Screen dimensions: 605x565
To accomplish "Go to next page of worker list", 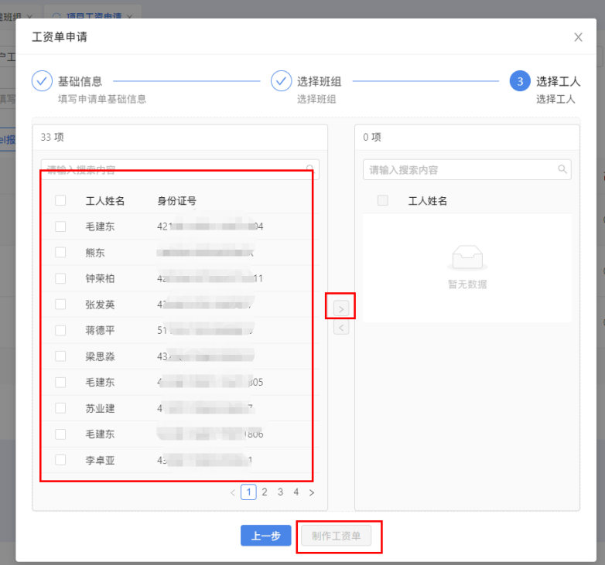I will tap(312, 492).
